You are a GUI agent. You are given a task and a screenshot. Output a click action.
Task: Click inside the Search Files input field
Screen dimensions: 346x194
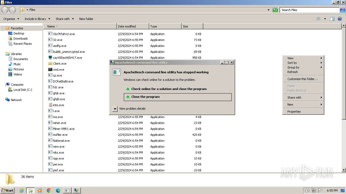click(310, 10)
